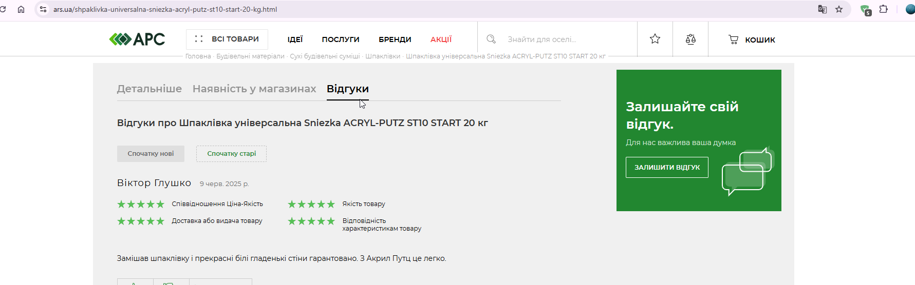
Task: Sort reviews by Спочатку старі
Action: pyautogui.click(x=231, y=154)
